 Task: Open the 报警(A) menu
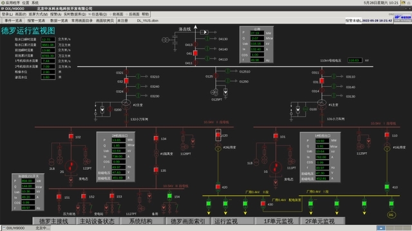point(56,14)
